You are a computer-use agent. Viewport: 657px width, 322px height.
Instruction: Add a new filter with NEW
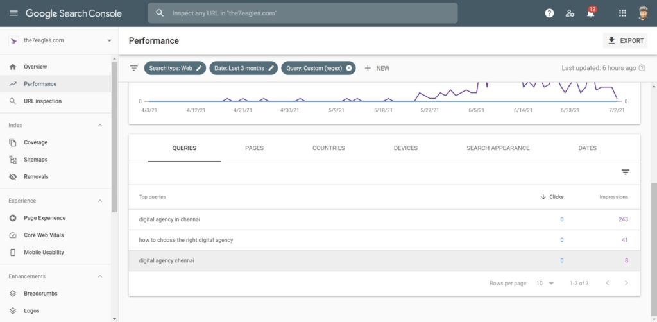pos(377,68)
